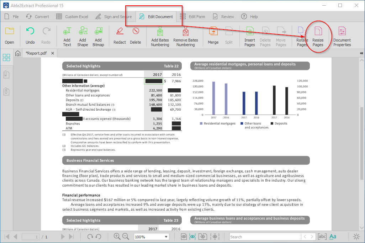The width and height of the screenshot is (365, 243).
Task: Open the Help menu
Action: tap(249, 17)
